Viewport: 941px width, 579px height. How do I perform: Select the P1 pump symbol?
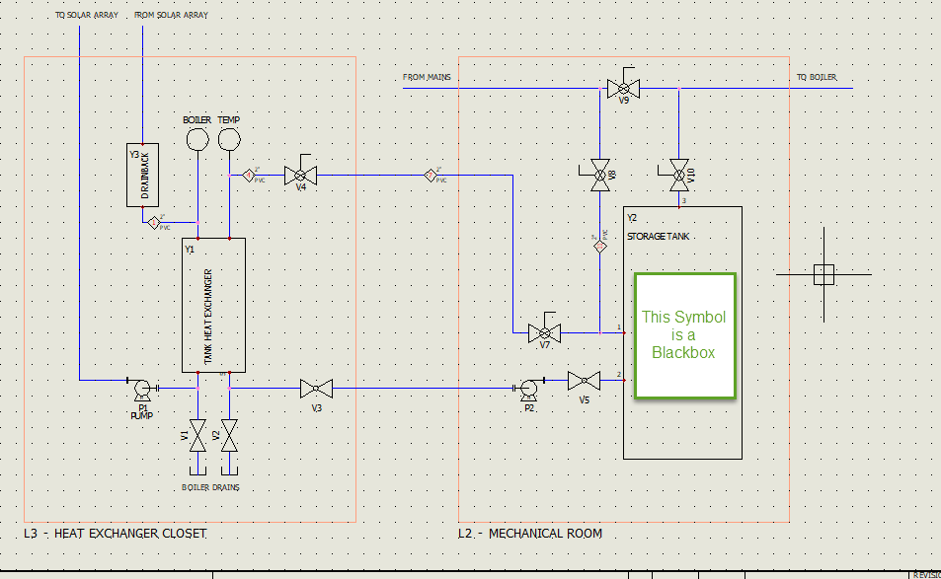[x=142, y=390]
